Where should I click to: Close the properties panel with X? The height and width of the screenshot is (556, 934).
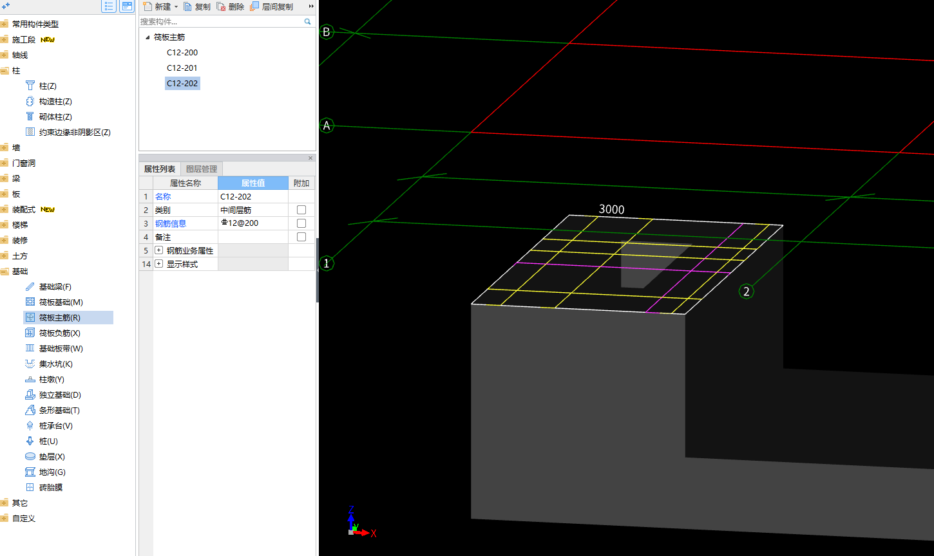310,158
